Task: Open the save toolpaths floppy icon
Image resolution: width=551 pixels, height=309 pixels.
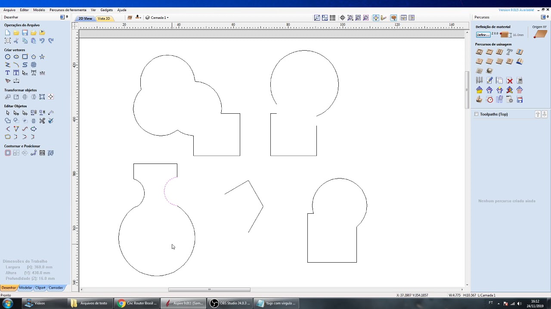Action: tap(520, 100)
